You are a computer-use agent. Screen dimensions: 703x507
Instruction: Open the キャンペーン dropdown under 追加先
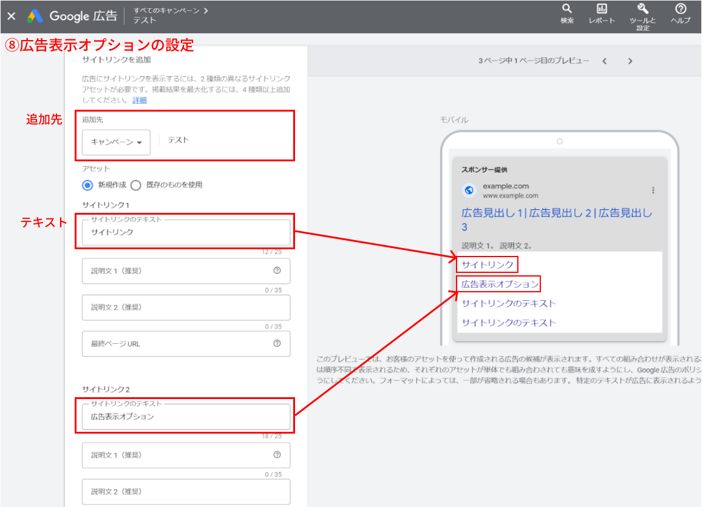pos(116,142)
